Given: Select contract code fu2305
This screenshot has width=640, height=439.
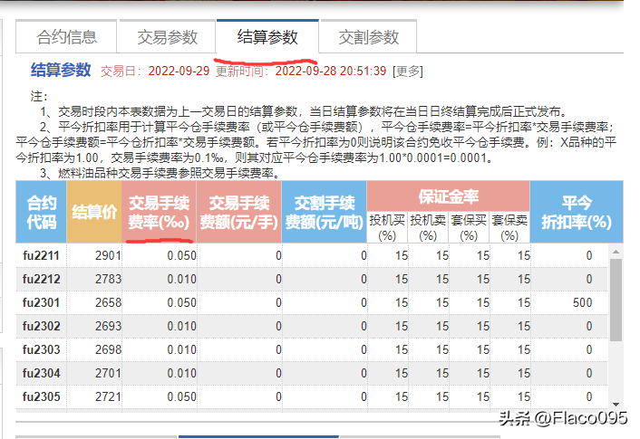Looking at the screenshot, I should (41, 396).
